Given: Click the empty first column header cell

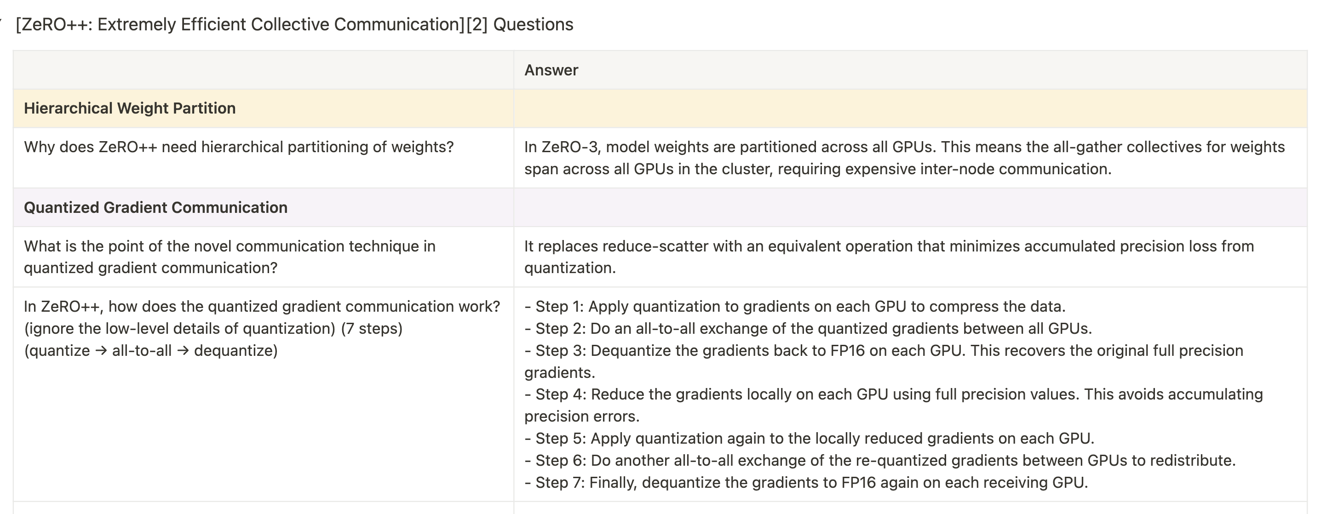Looking at the screenshot, I should [264, 70].
